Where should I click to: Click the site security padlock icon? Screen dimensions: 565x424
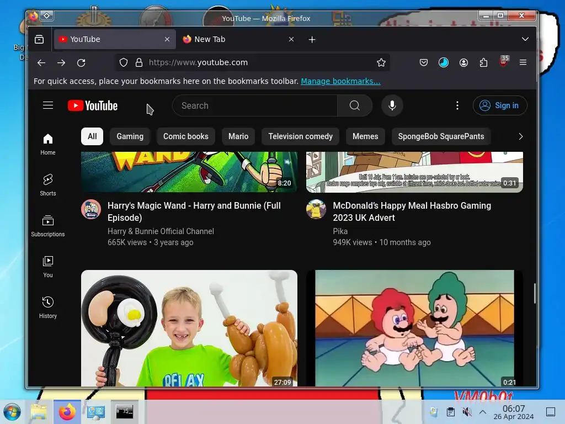tap(139, 63)
